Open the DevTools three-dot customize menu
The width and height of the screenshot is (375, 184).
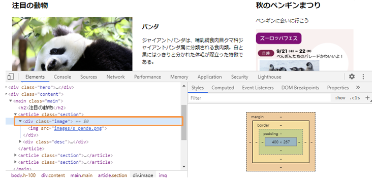(363, 77)
